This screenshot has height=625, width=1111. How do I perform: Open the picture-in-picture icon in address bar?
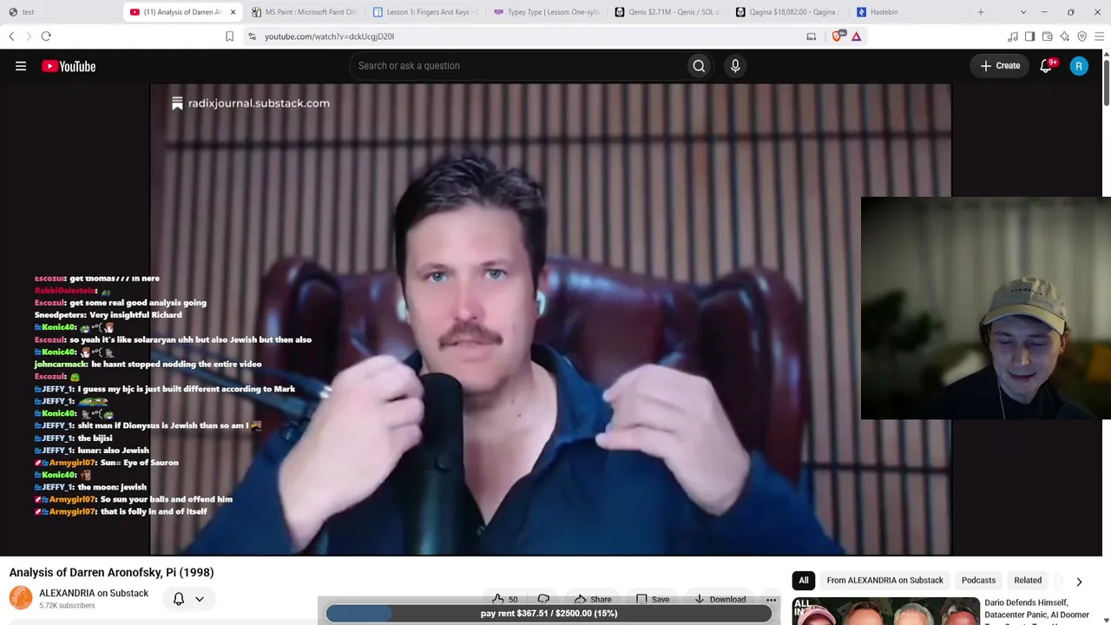click(812, 36)
